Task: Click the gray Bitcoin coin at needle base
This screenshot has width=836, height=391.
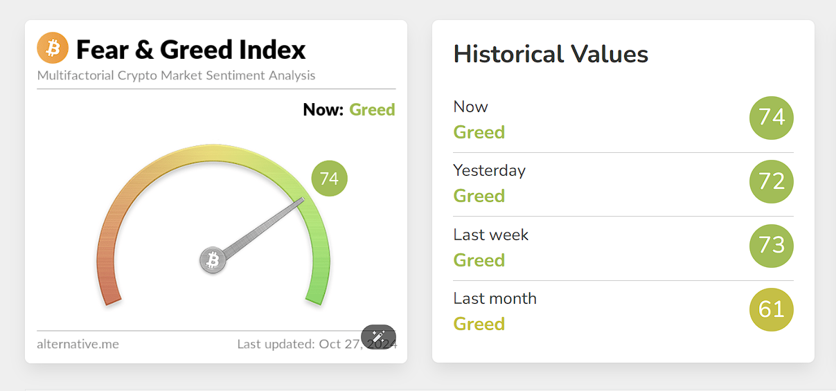Action: tap(213, 260)
